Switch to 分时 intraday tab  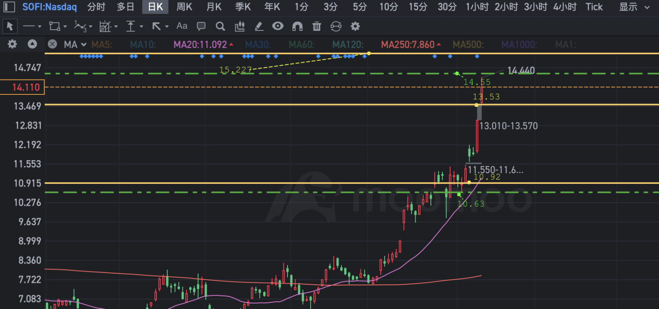[96, 7]
